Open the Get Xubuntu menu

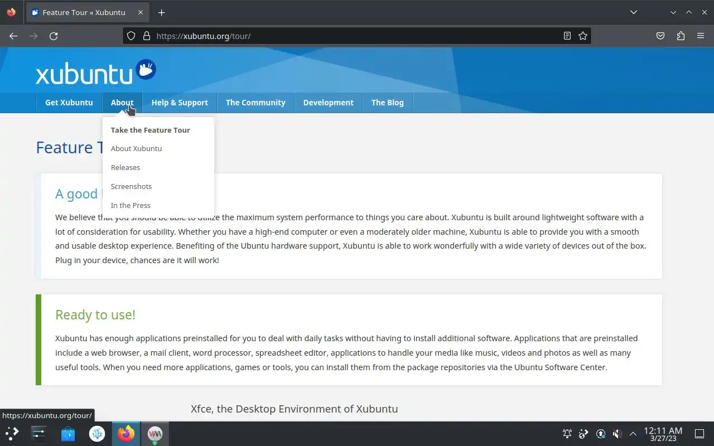pyautogui.click(x=69, y=103)
